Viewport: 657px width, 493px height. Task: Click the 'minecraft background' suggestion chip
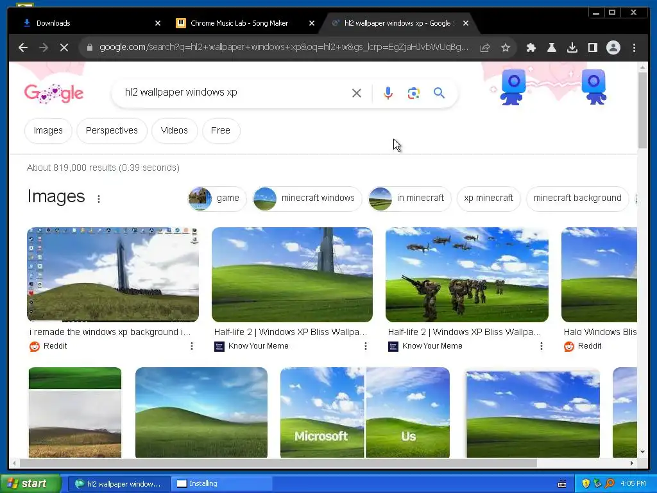(x=577, y=198)
